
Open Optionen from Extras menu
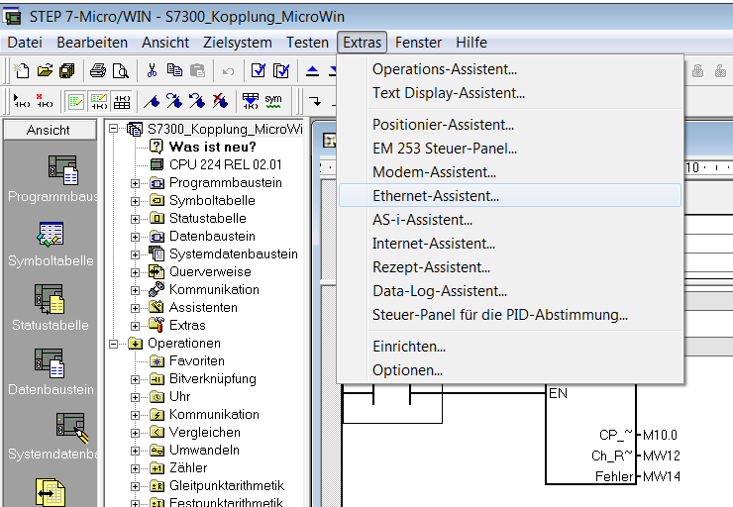tap(510, 370)
